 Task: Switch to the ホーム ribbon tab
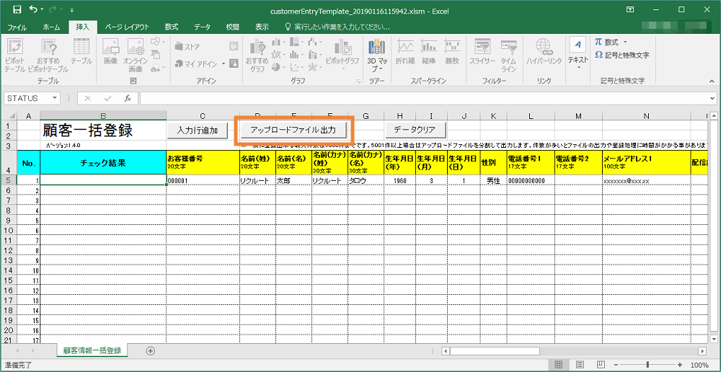click(x=51, y=27)
